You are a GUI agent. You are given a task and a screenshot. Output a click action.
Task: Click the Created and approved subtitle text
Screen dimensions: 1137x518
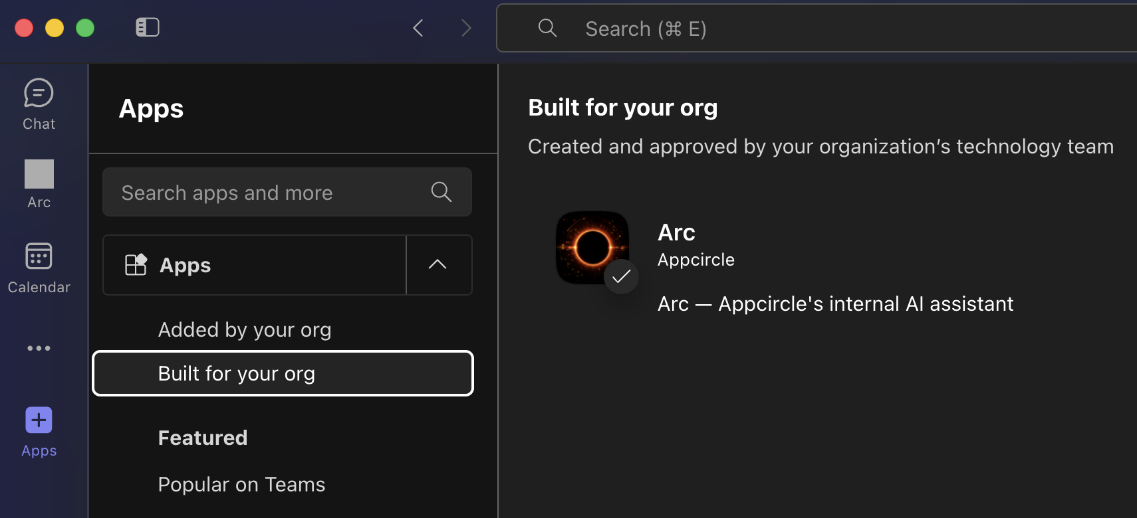tap(821, 146)
